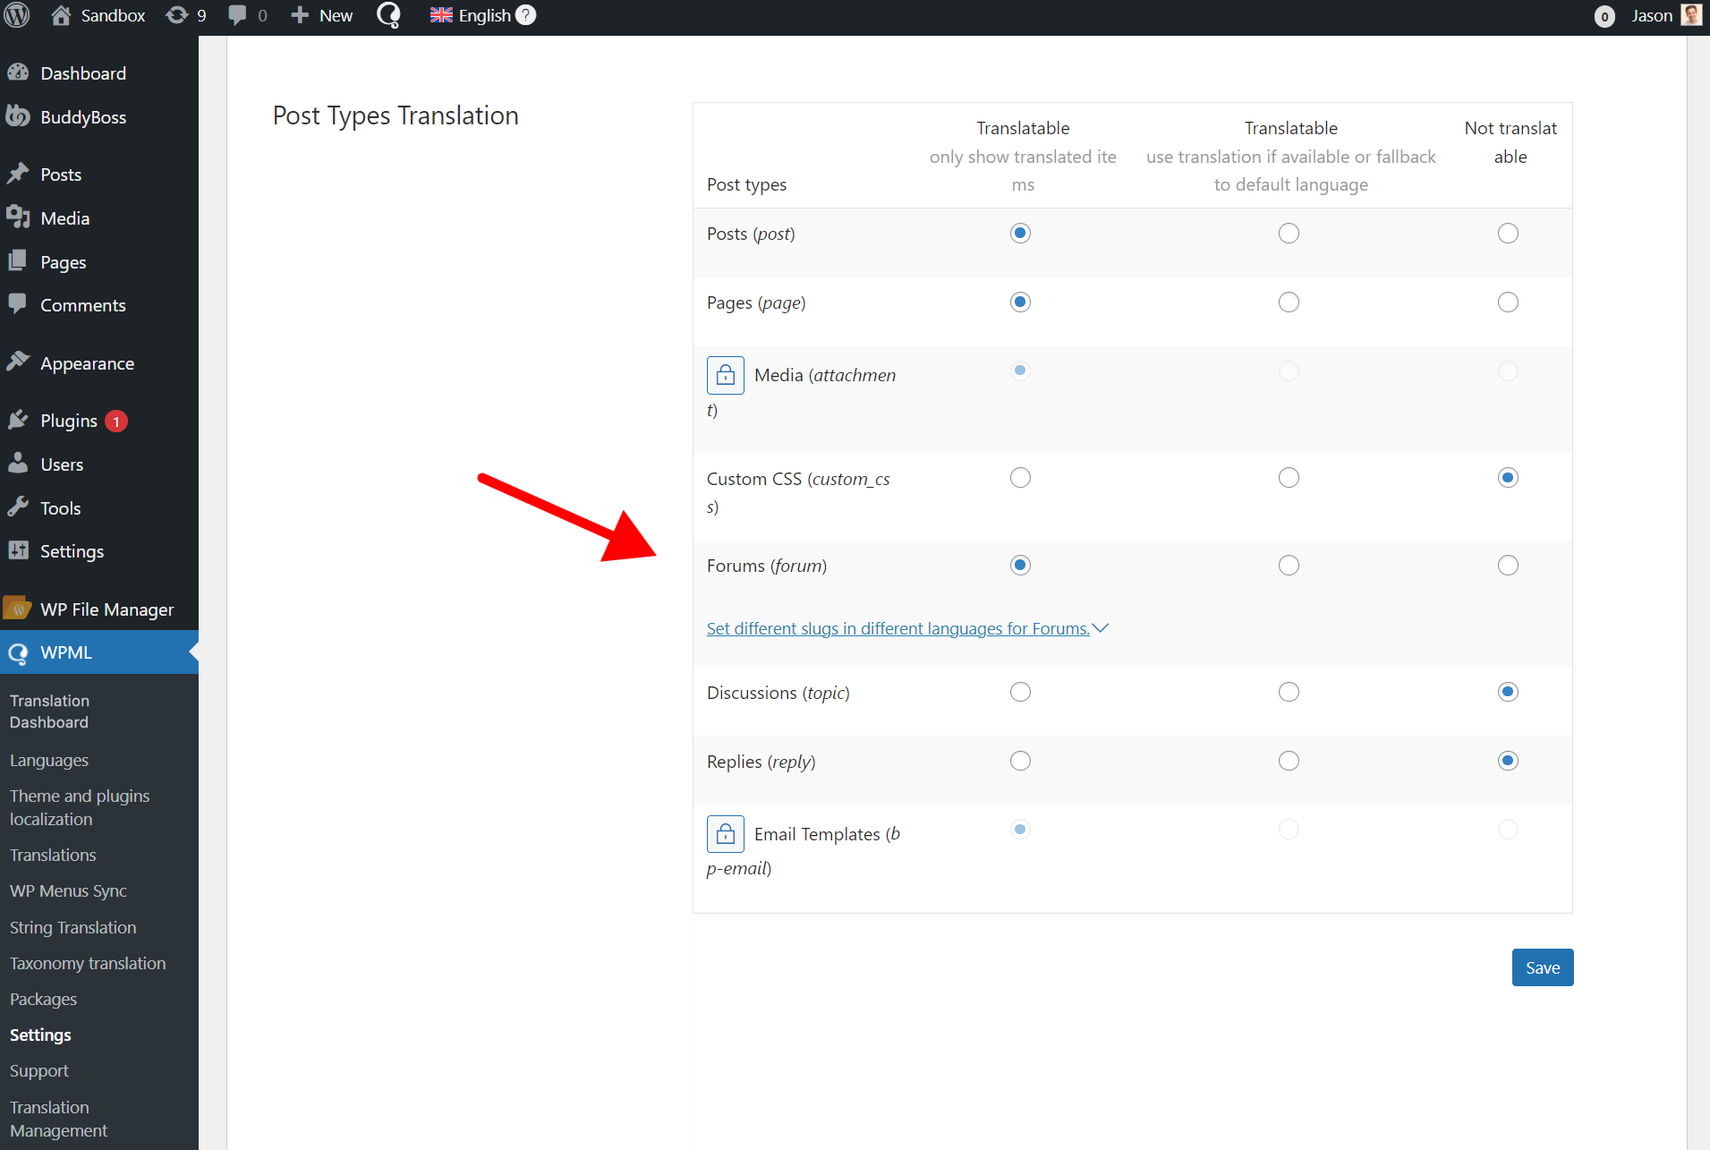Select only show translated items for Custom CSS
1710x1150 pixels.
1020,478
